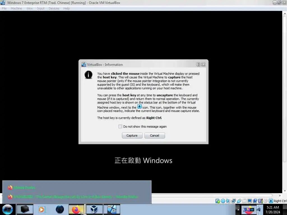Image resolution: width=287 pixels, height=215 pixels.
Task: Click the Capture button
Action: (x=132, y=135)
